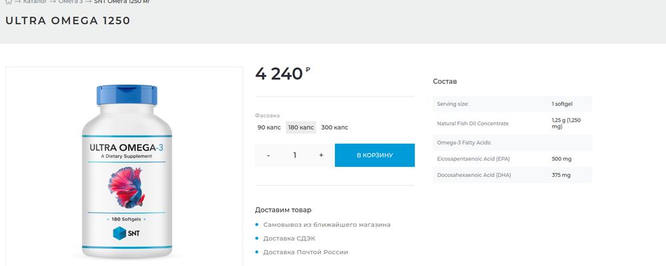Click the 1,25 g (1,250 mg) value

pos(566,124)
